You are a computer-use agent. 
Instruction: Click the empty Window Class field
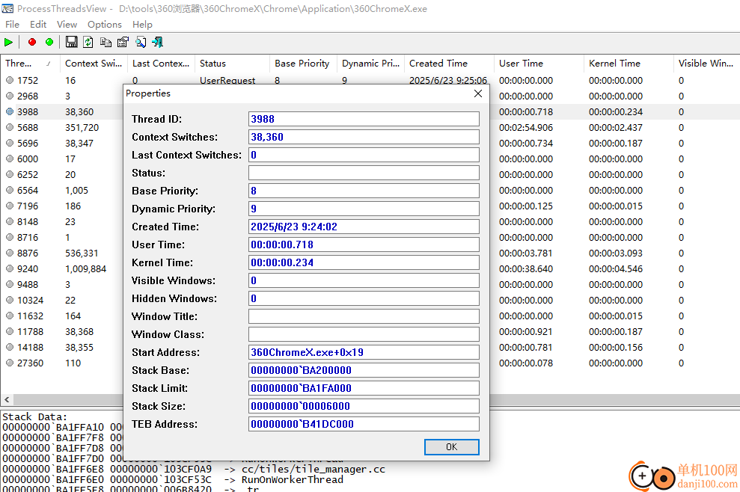point(364,334)
